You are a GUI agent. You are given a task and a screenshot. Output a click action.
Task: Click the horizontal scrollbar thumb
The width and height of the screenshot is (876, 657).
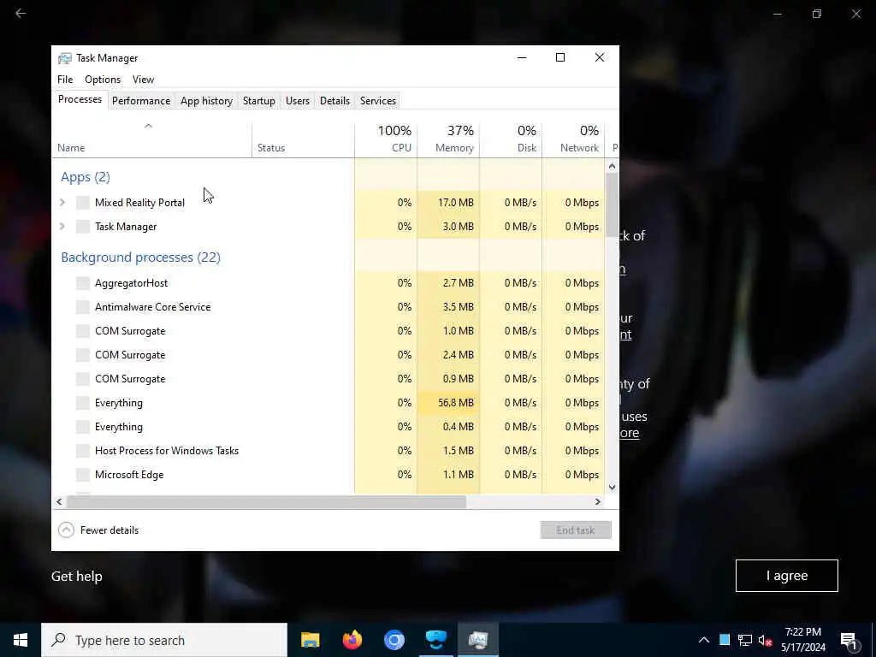(x=266, y=501)
